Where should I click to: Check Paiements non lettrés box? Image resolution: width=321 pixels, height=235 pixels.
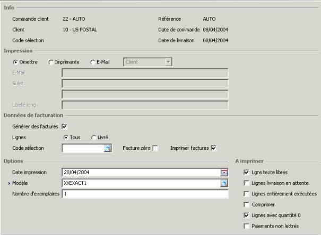[x=246, y=226]
